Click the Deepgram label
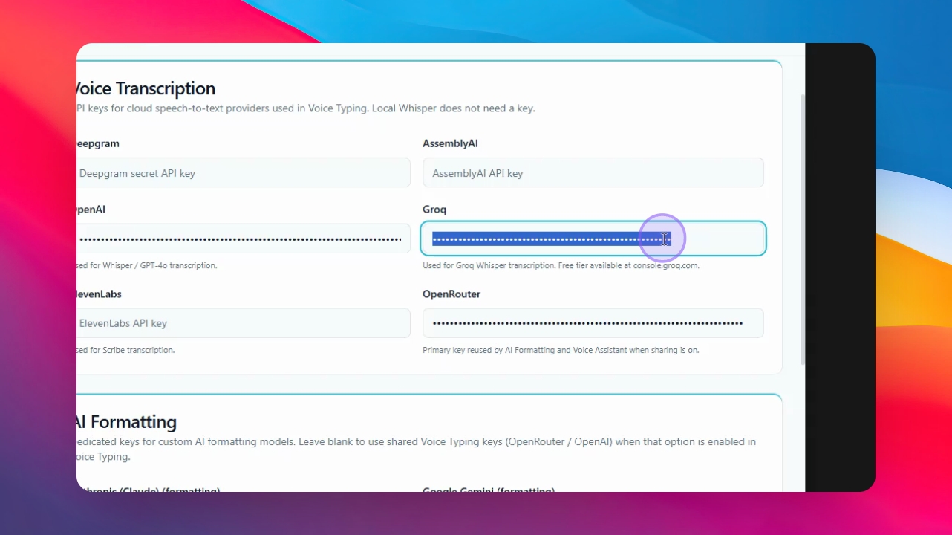The height and width of the screenshot is (535, 952). (98, 143)
